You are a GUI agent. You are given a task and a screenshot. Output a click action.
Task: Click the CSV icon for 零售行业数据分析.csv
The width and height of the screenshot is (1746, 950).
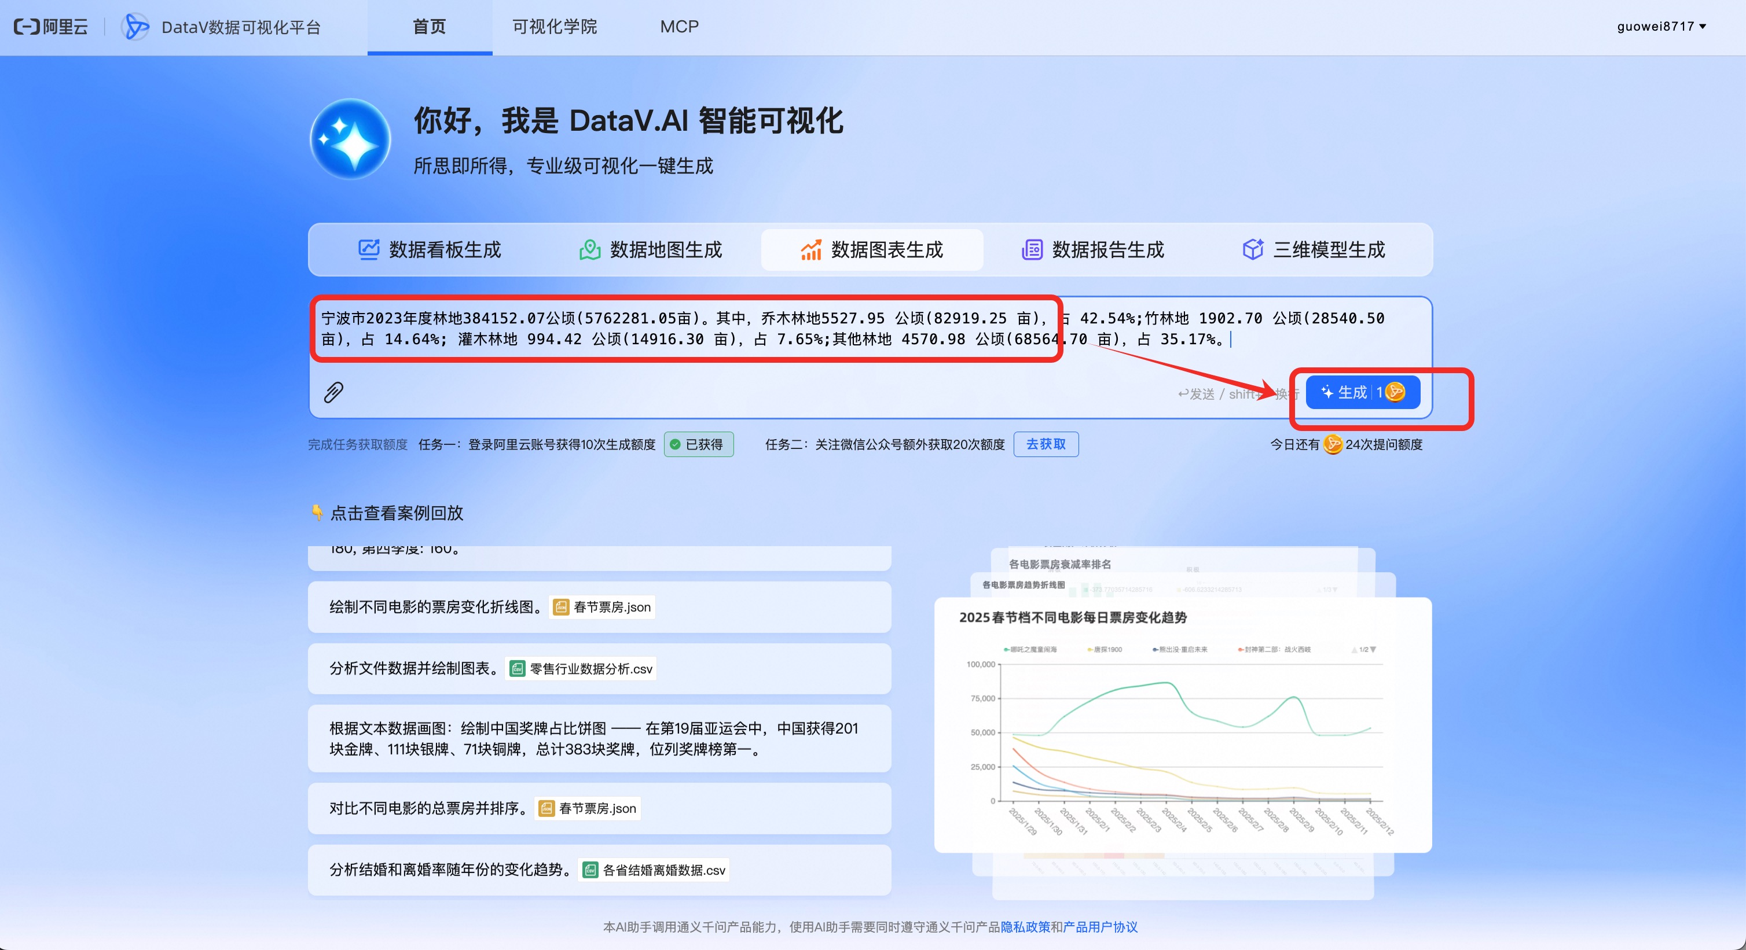[x=517, y=669]
